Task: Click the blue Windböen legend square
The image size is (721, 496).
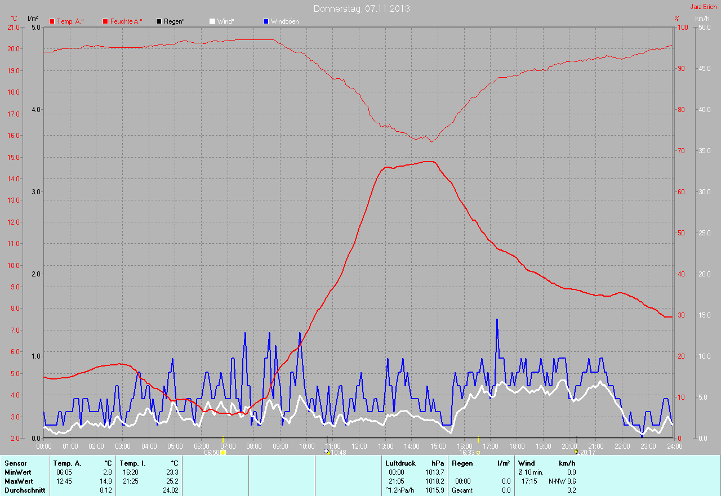Action: tap(266, 21)
